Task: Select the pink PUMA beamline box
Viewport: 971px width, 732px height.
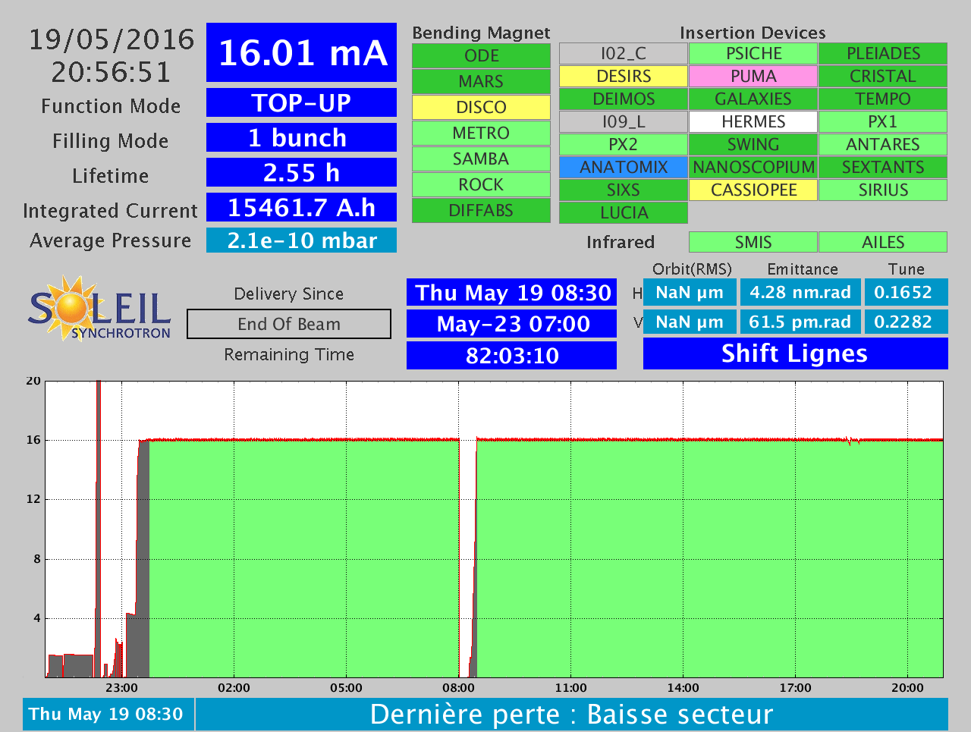Action: click(753, 76)
